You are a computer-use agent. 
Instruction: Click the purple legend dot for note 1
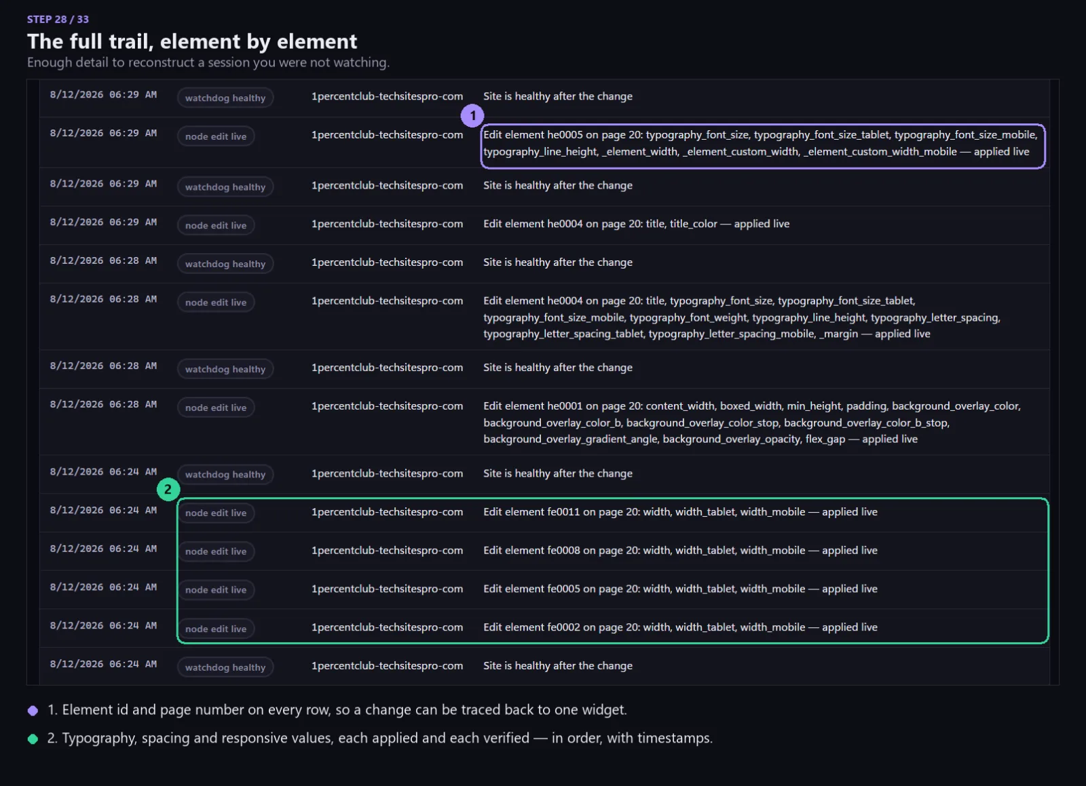tap(33, 710)
